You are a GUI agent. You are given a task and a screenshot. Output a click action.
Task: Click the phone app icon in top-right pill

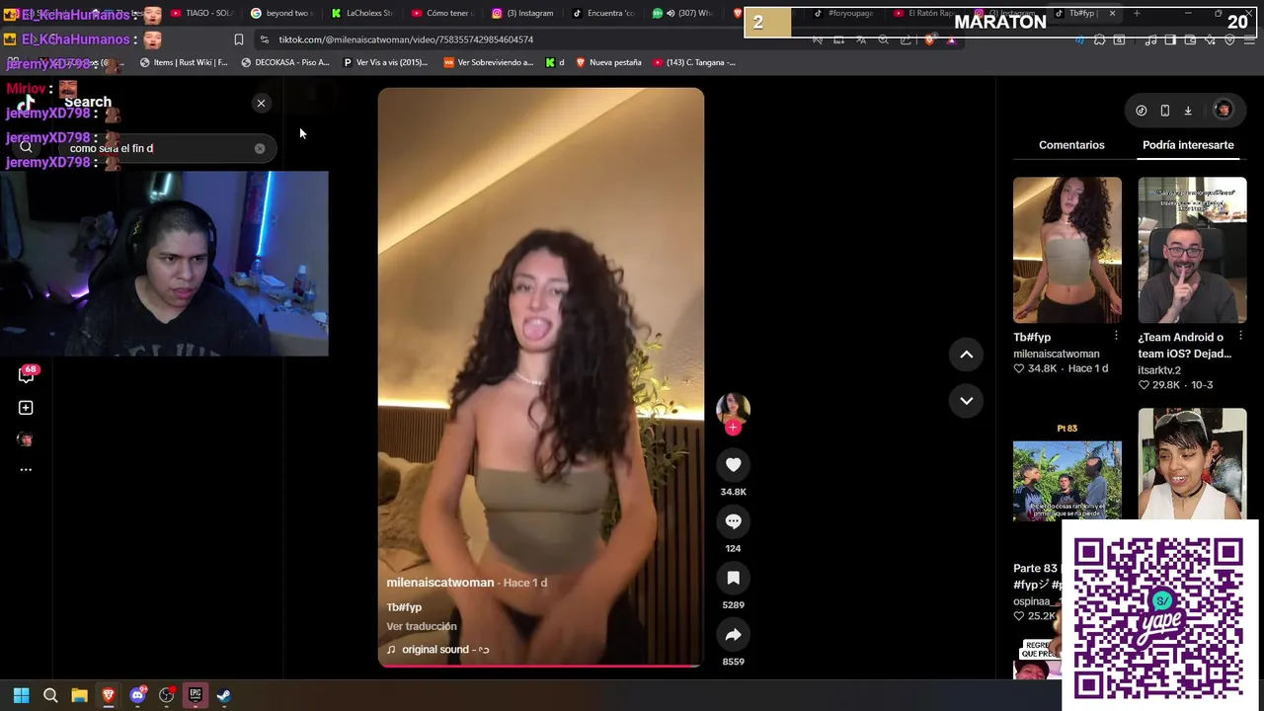tap(1165, 111)
